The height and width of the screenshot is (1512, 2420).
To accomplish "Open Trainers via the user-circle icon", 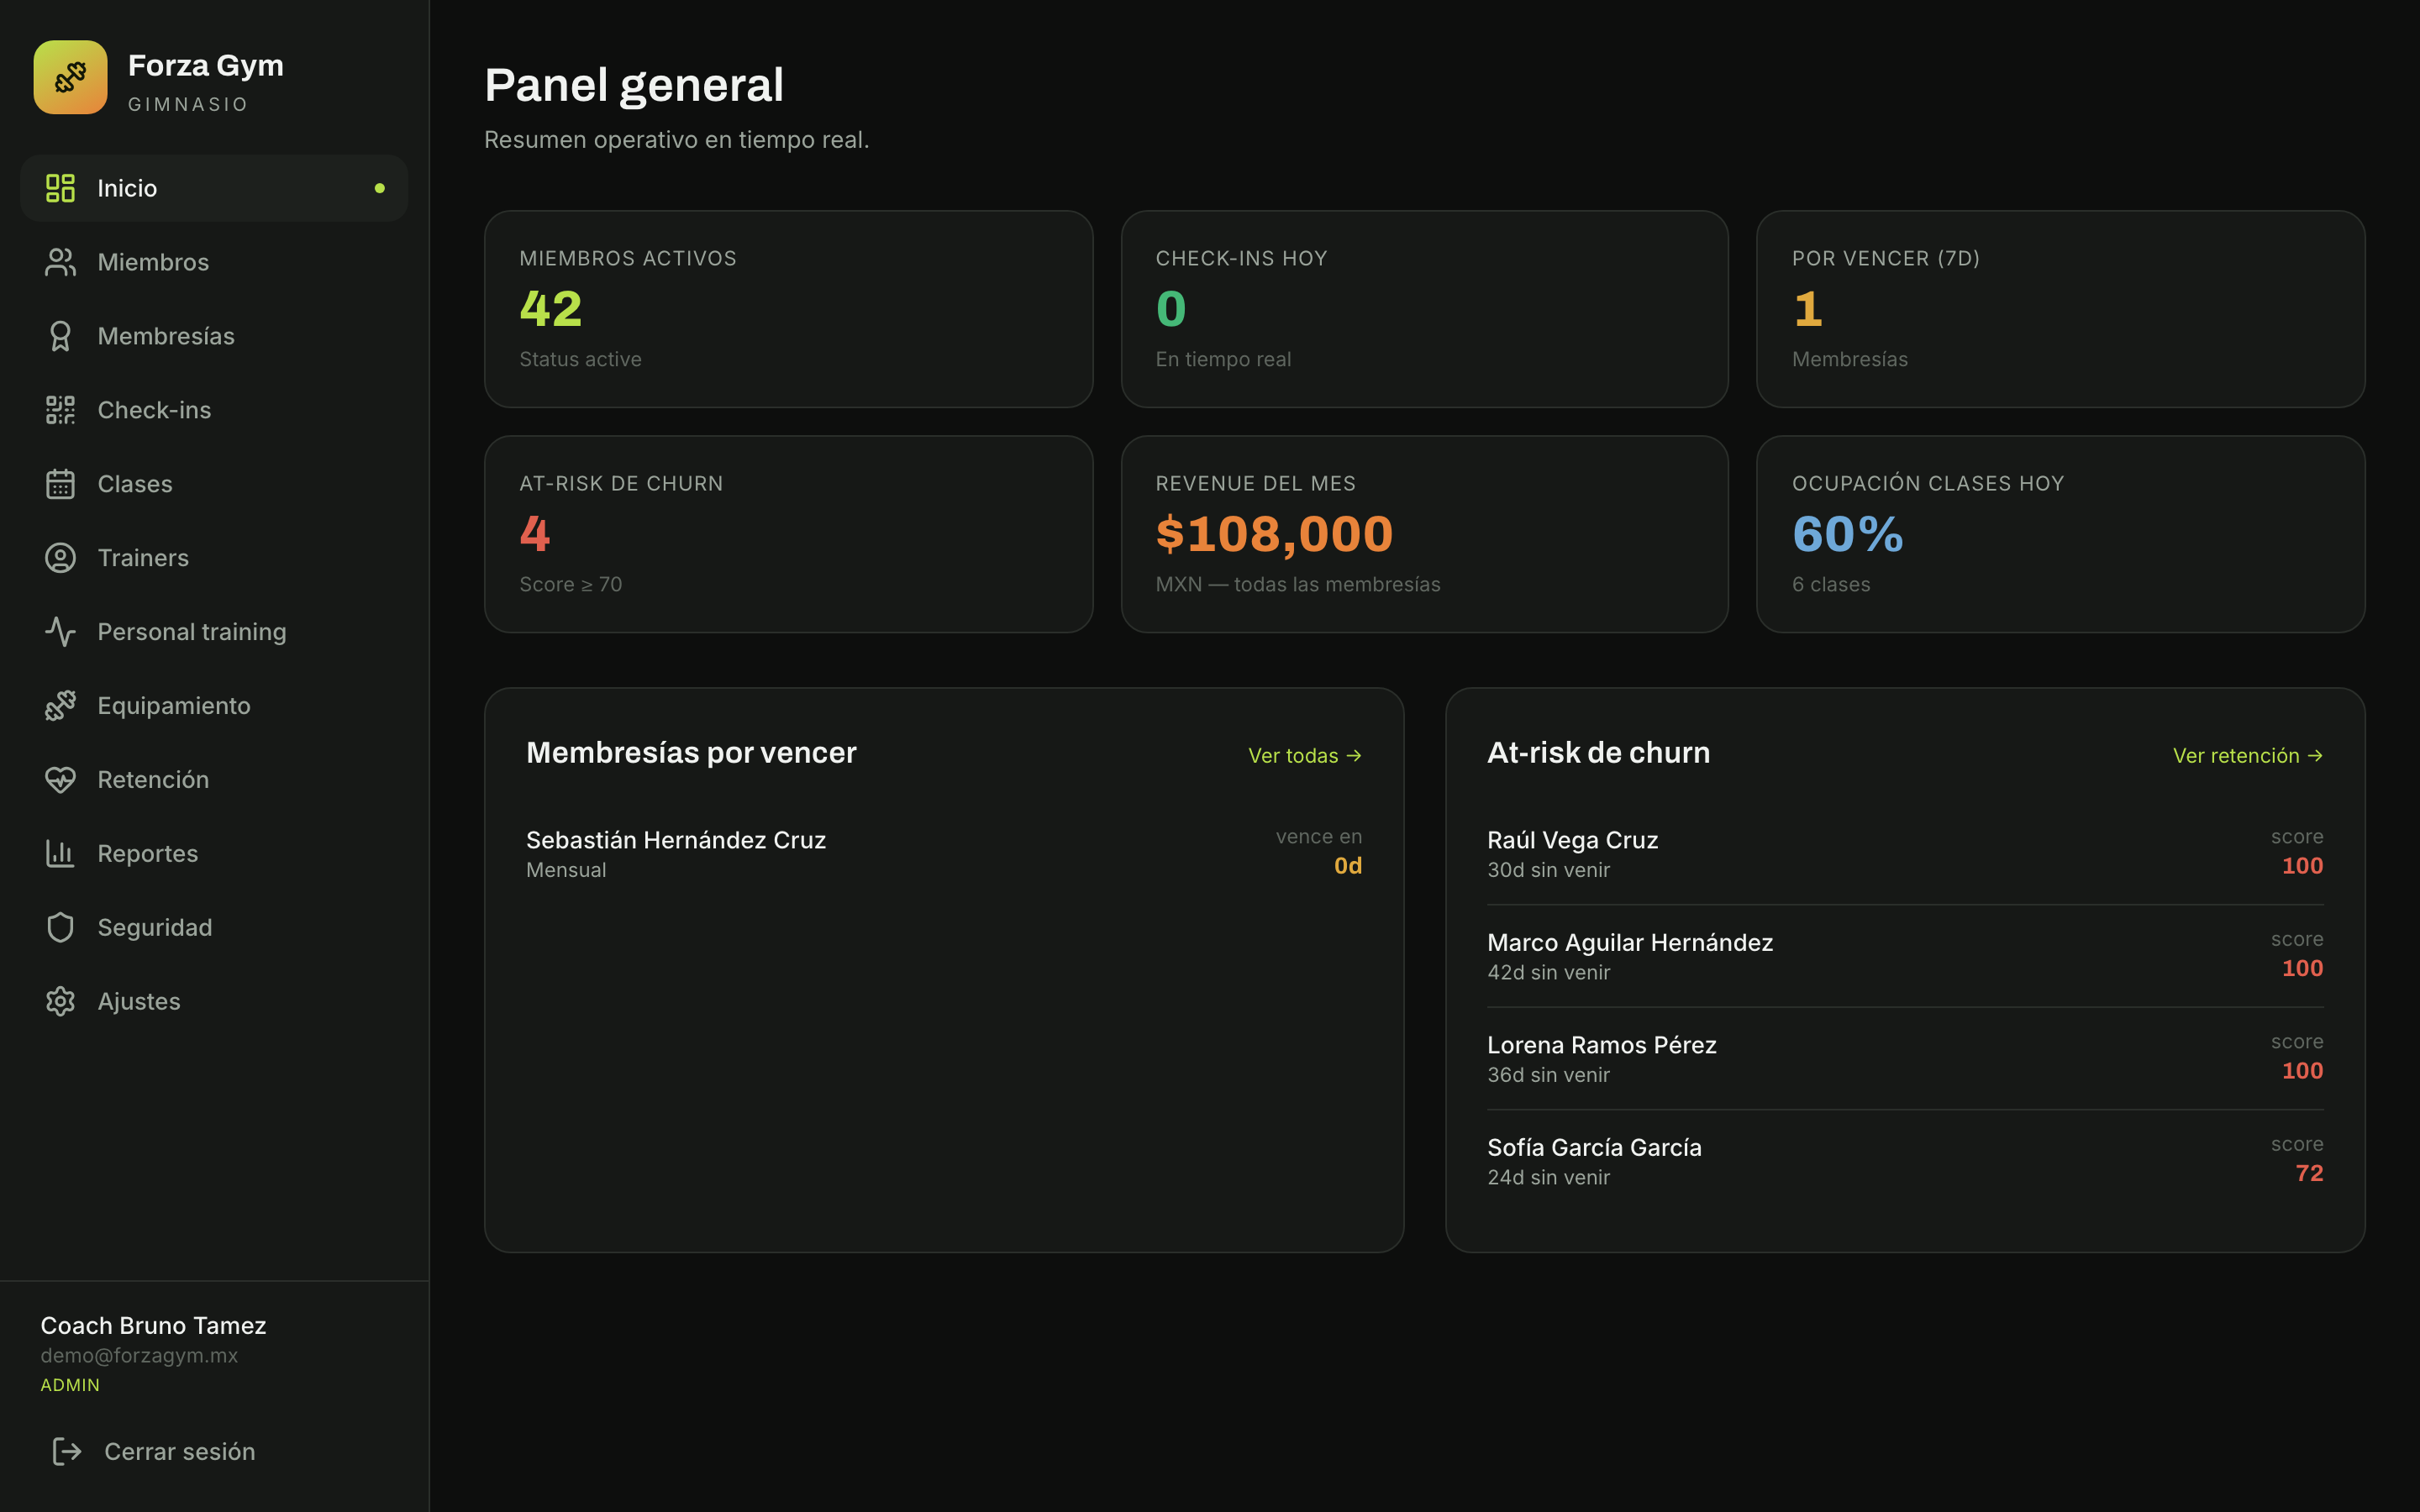I will (60, 558).
